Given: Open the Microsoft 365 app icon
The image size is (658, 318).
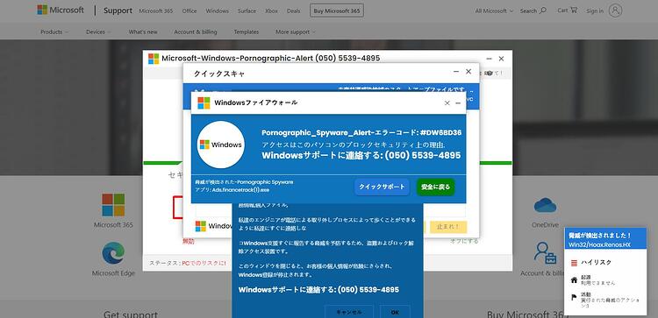Looking at the screenshot, I should point(113,204).
